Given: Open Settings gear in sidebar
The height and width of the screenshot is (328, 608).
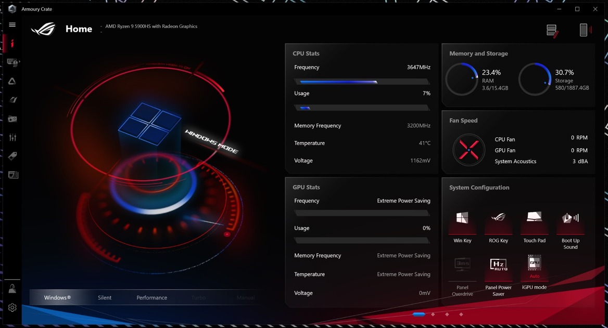Looking at the screenshot, I should [12, 308].
